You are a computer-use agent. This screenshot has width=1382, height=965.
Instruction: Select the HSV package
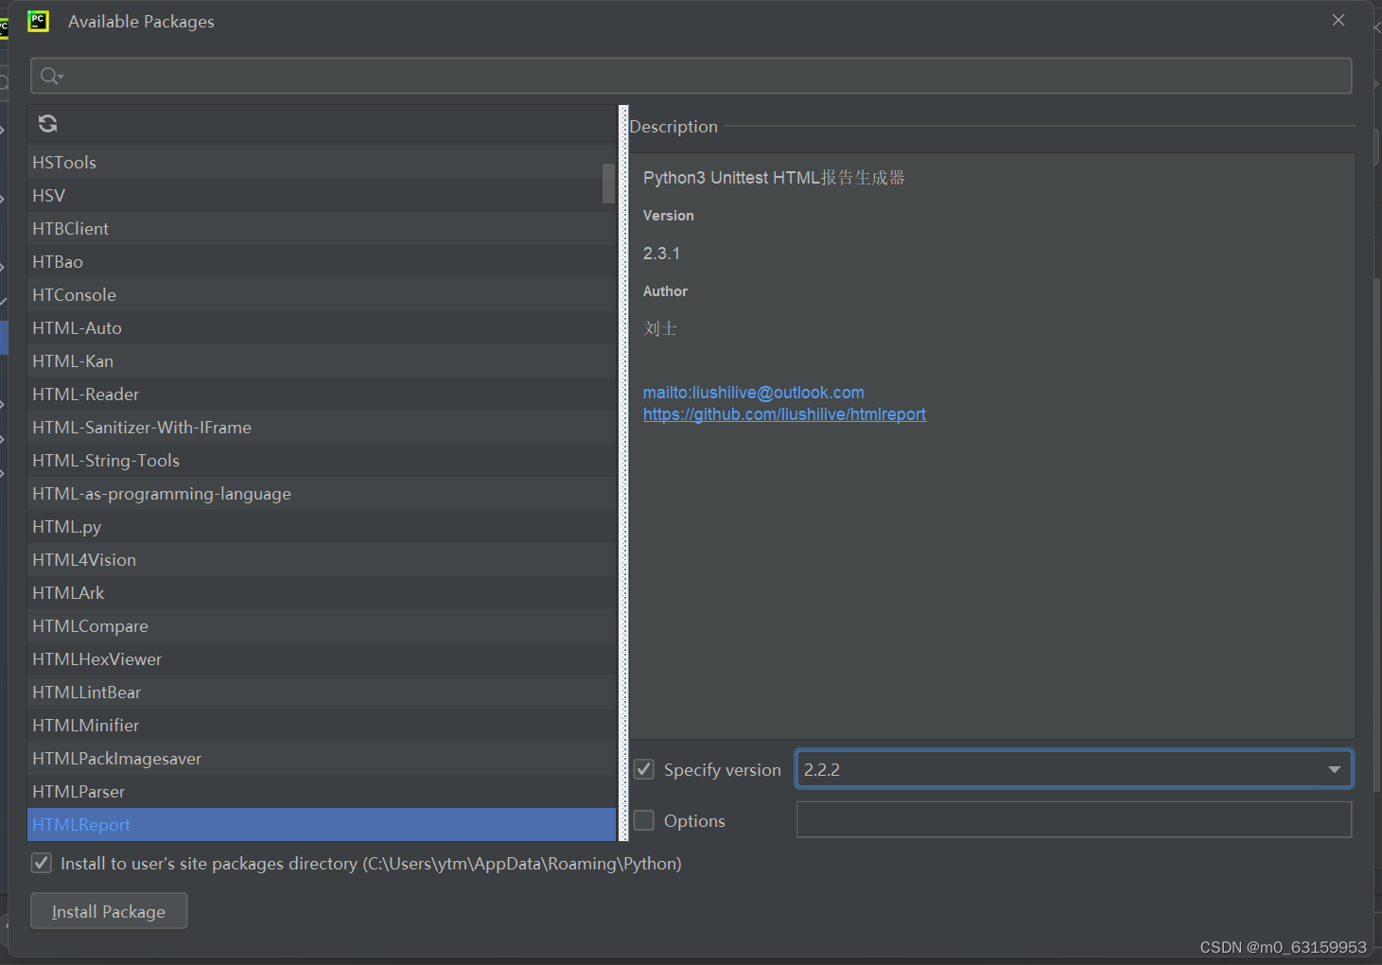(x=322, y=196)
